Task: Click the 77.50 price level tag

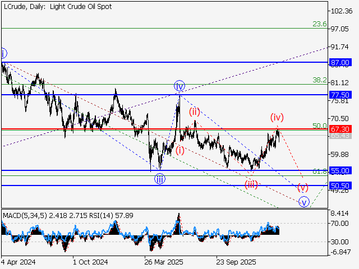Action: tap(340, 95)
